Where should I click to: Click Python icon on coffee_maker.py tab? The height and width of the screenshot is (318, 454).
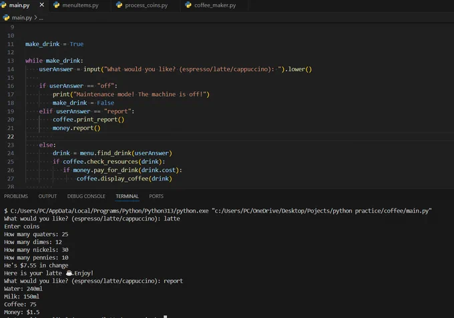[x=188, y=5]
